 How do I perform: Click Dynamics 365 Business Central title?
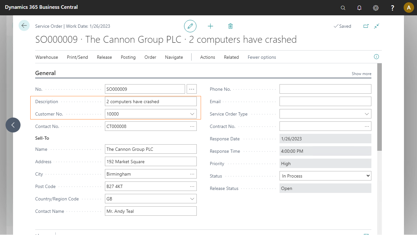pyautogui.click(x=41, y=7)
